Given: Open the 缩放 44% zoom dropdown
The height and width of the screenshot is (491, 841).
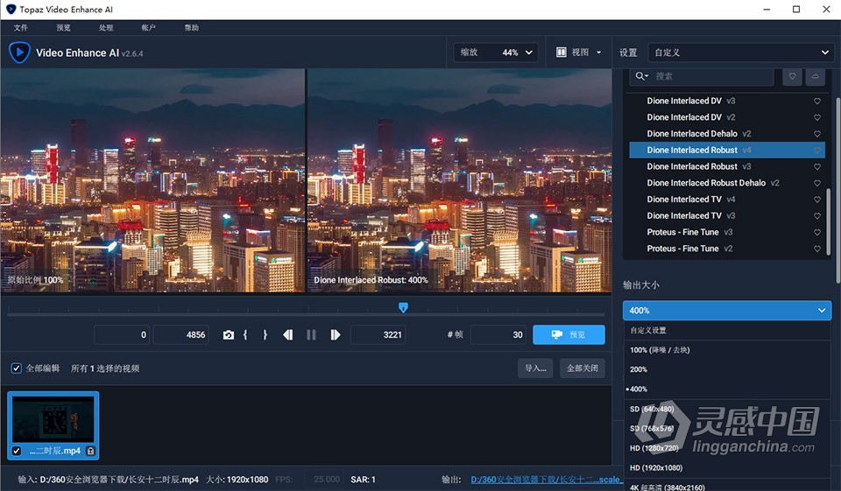Looking at the screenshot, I should coord(496,52).
